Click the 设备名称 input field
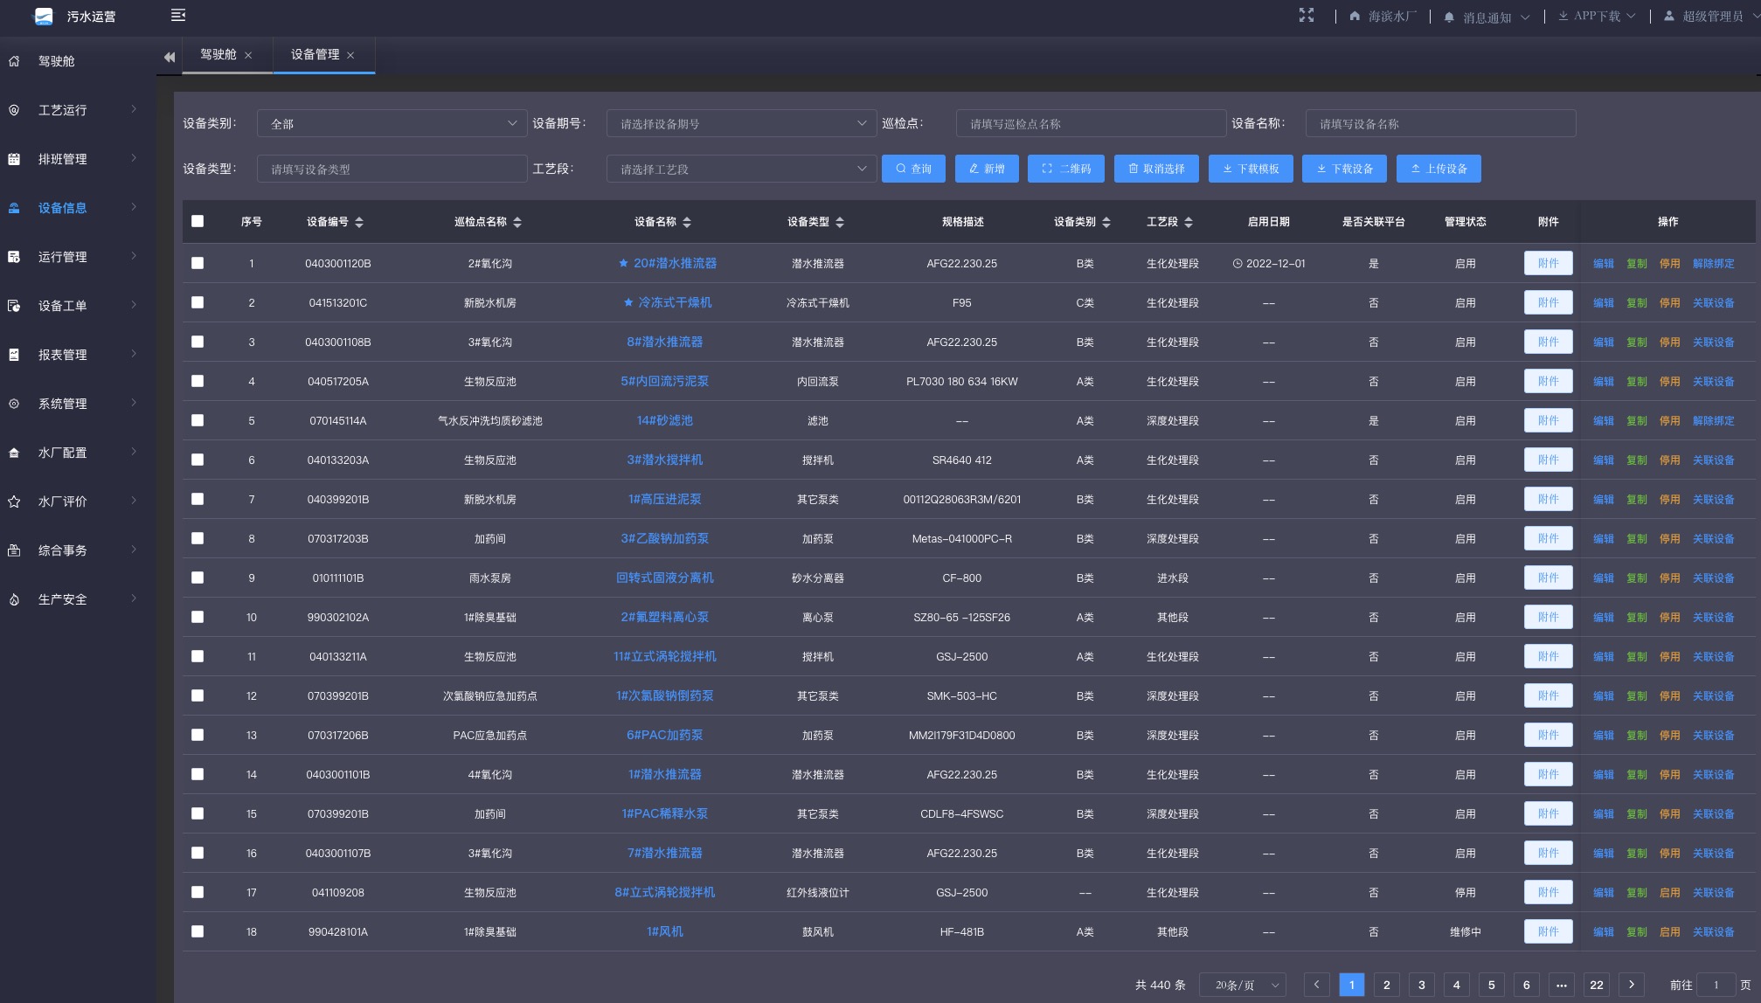This screenshot has width=1761, height=1003. click(1440, 123)
